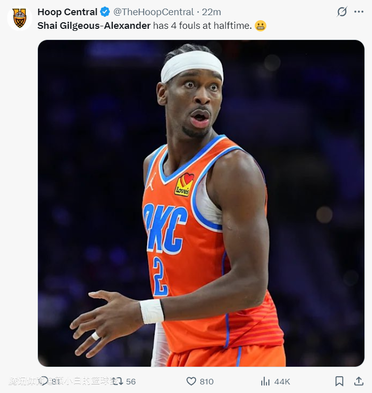Click the bold Shai Gilgeous-Alexander name
372x393 pixels.
(94, 25)
